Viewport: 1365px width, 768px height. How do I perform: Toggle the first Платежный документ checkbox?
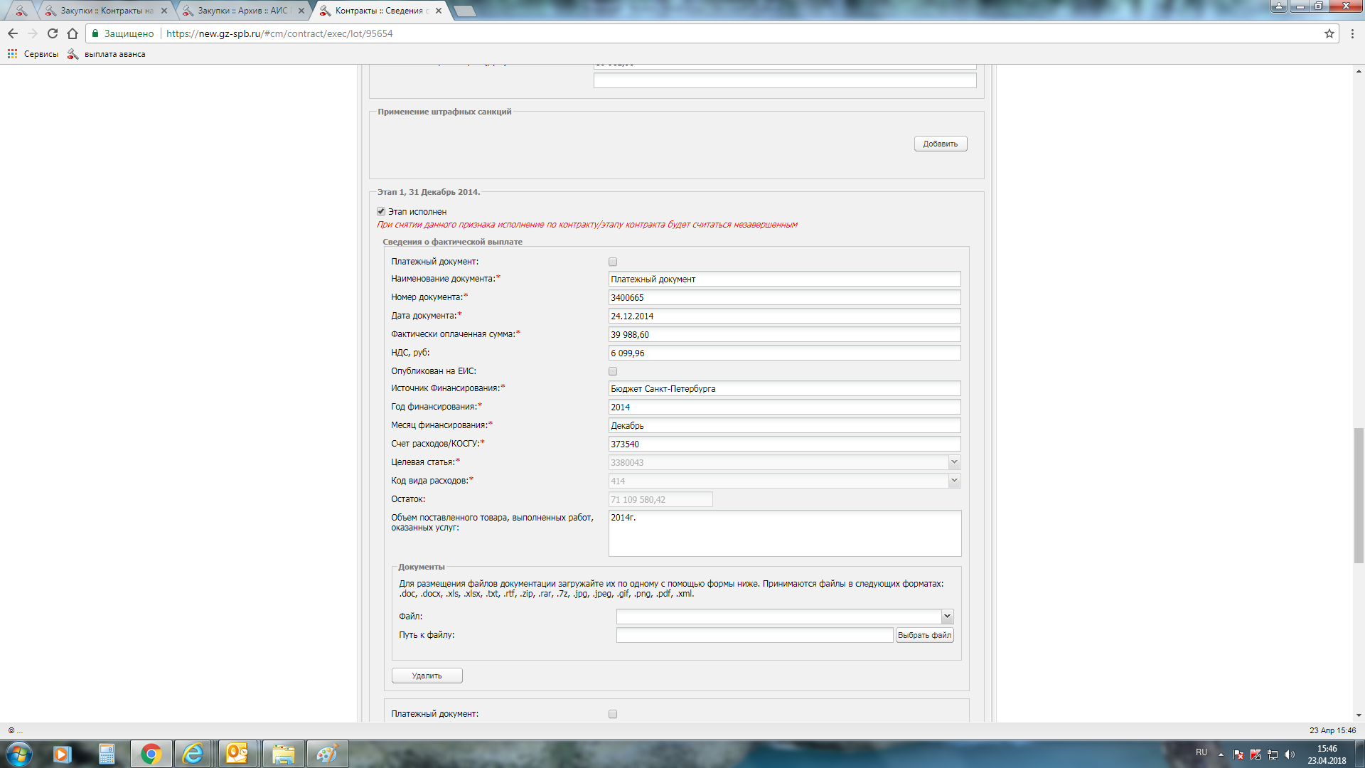(x=613, y=262)
